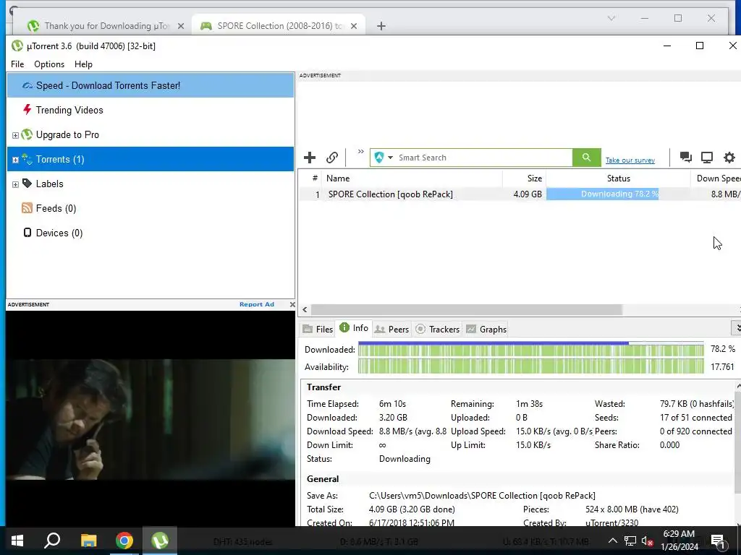Select Upgrade to Pro in the sidebar

(x=151, y=134)
